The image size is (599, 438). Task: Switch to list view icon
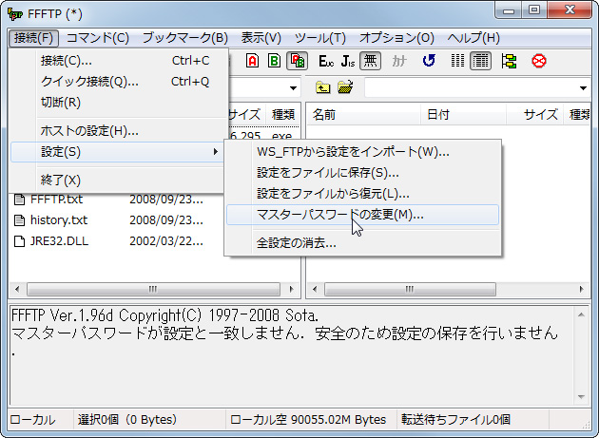(x=457, y=61)
